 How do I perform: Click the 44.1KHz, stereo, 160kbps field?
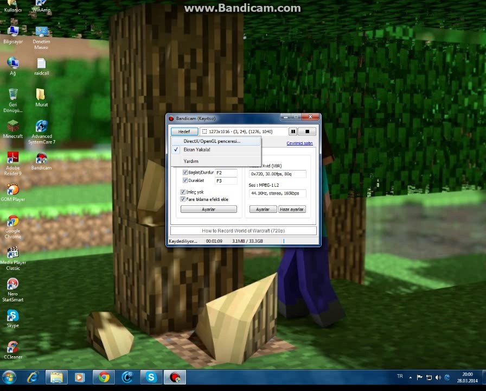(x=278, y=193)
